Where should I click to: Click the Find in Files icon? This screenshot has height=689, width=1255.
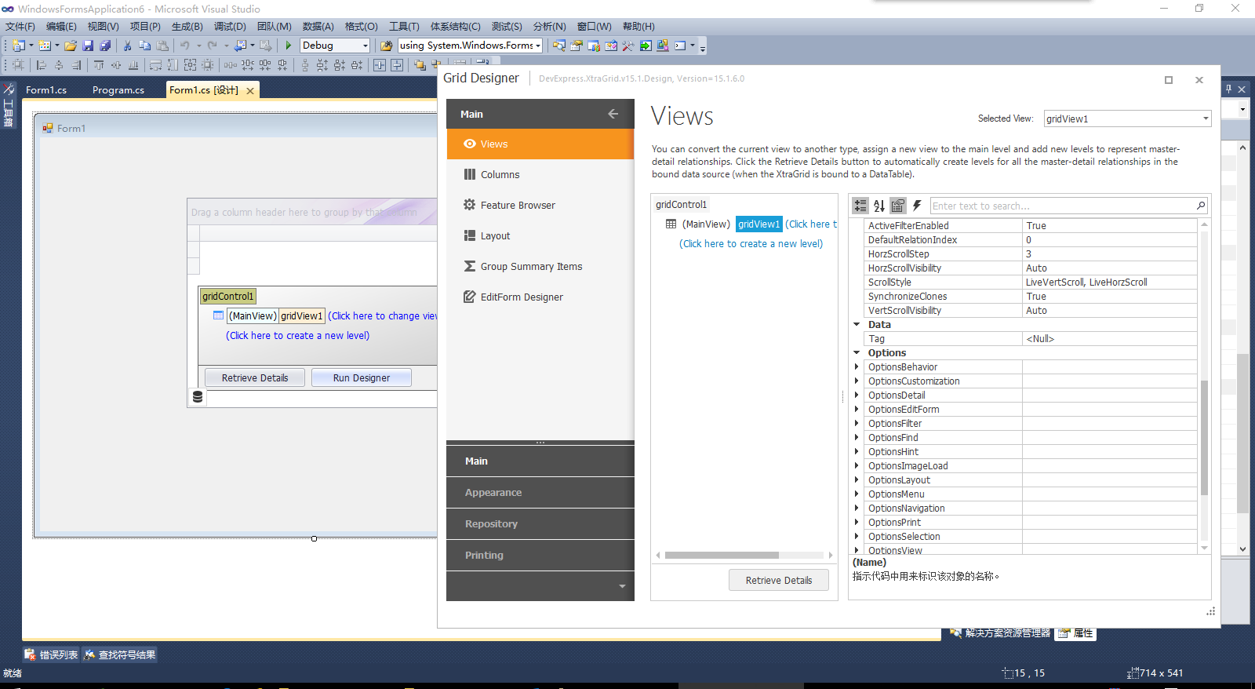click(x=386, y=46)
